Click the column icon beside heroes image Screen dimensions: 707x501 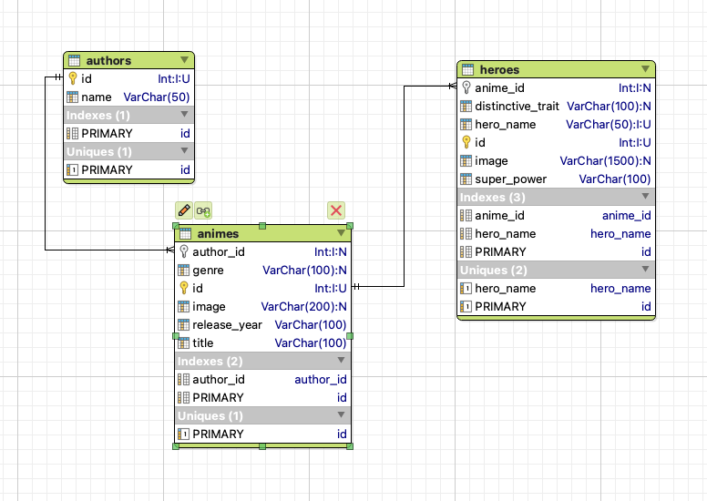click(466, 161)
